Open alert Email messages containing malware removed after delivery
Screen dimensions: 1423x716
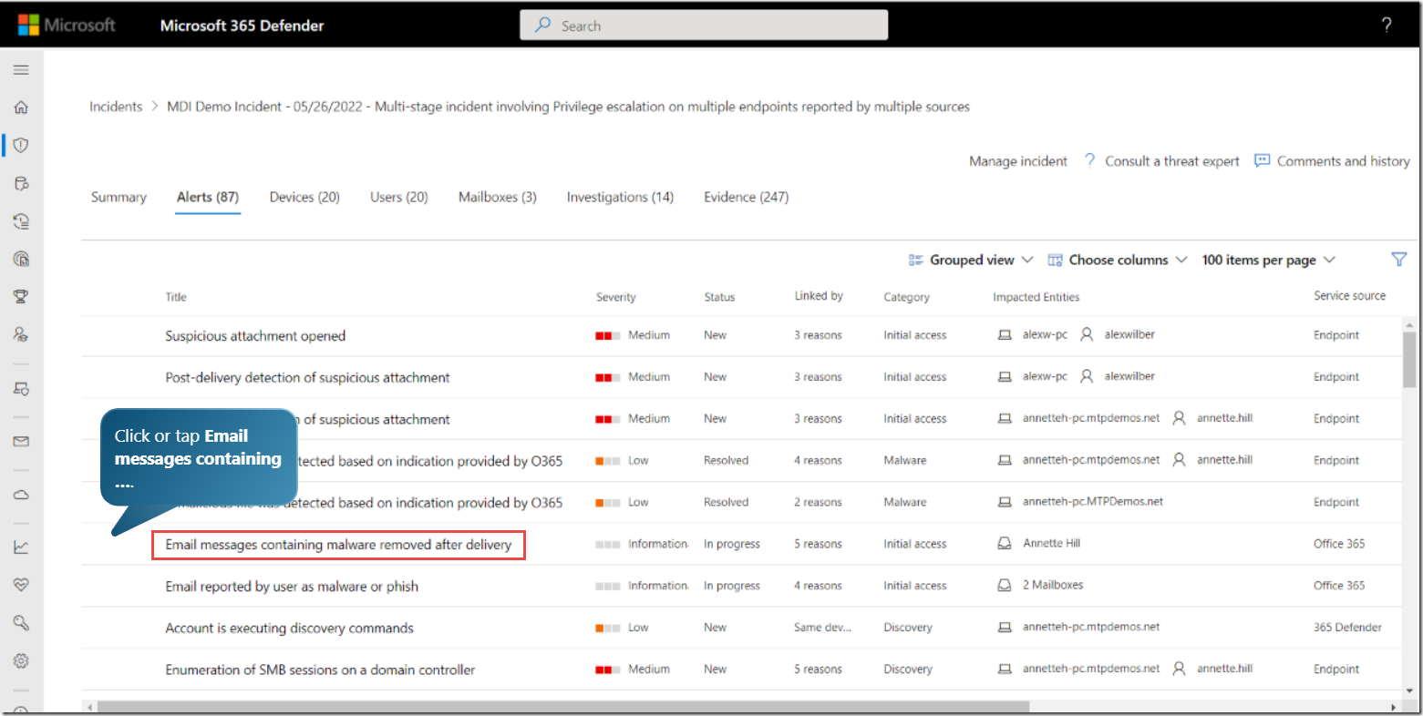(x=338, y=545)
